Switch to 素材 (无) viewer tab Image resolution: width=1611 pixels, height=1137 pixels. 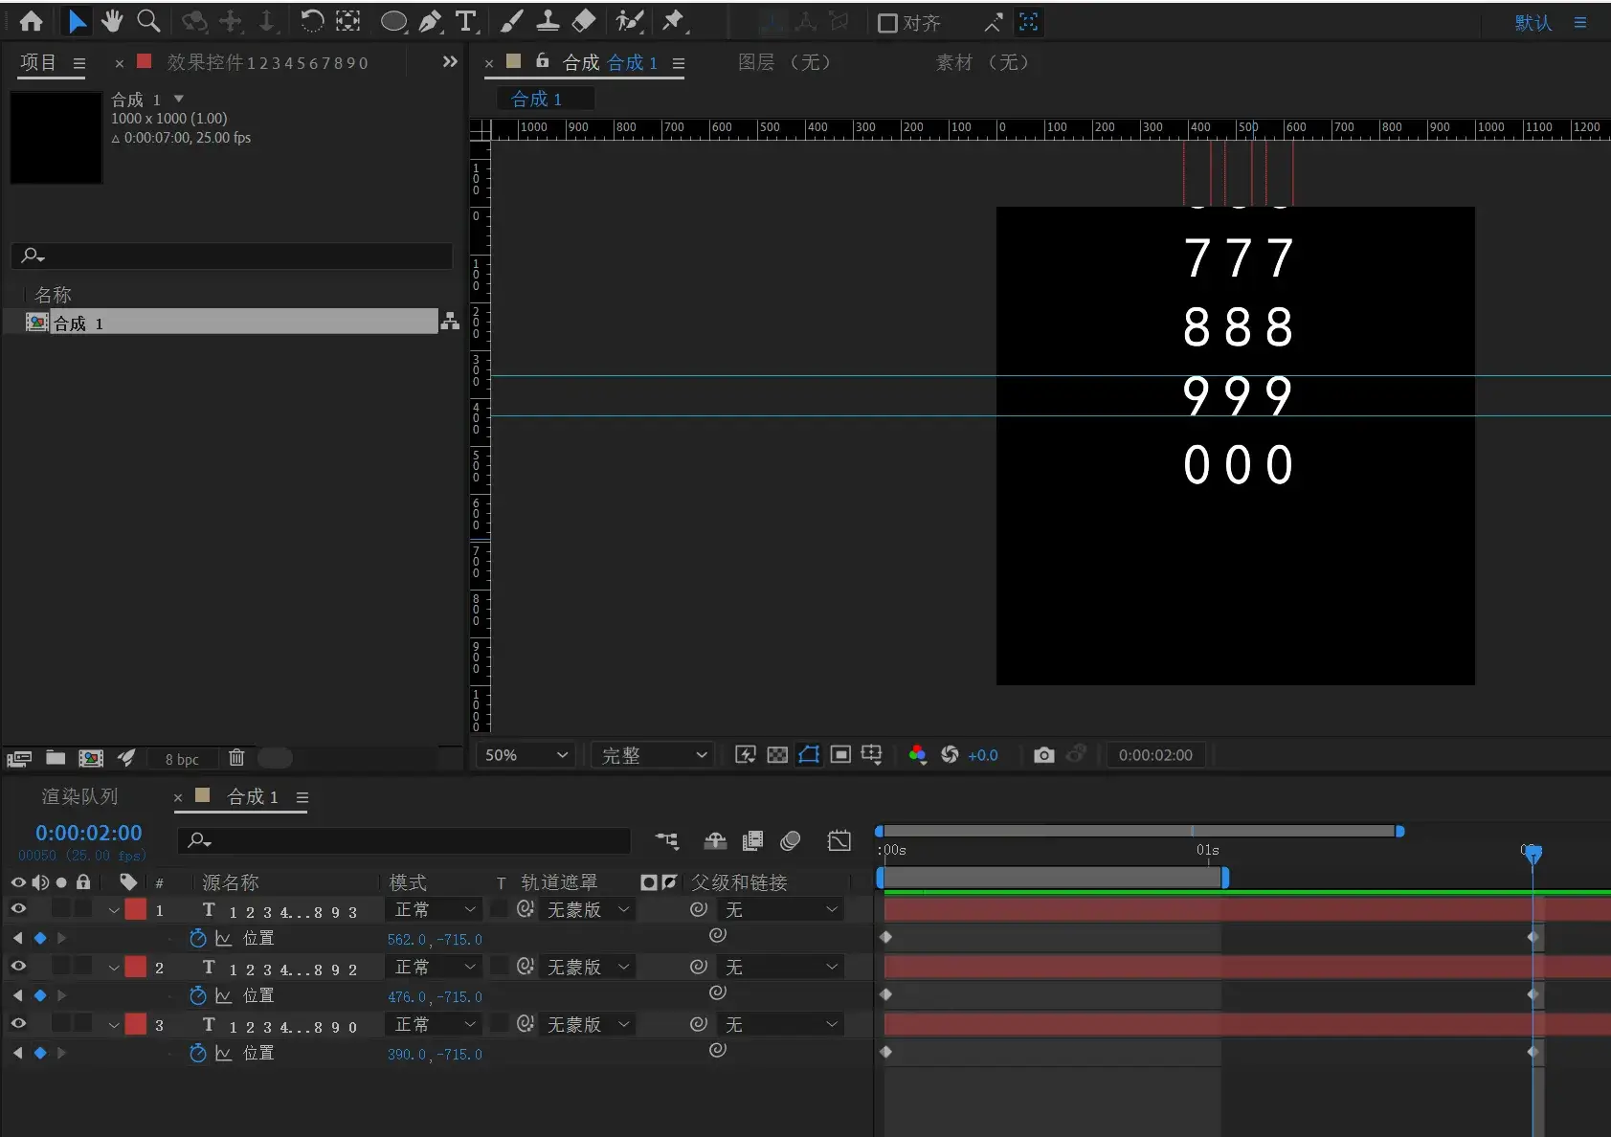(982, 62)
